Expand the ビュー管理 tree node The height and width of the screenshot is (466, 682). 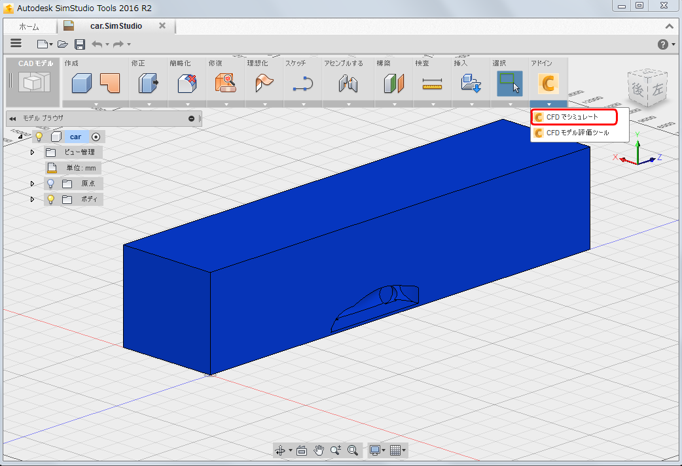point(32,152)
